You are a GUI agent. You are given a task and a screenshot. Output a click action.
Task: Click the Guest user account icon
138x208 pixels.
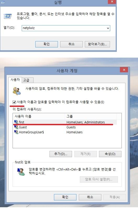[x=16, y=127]
